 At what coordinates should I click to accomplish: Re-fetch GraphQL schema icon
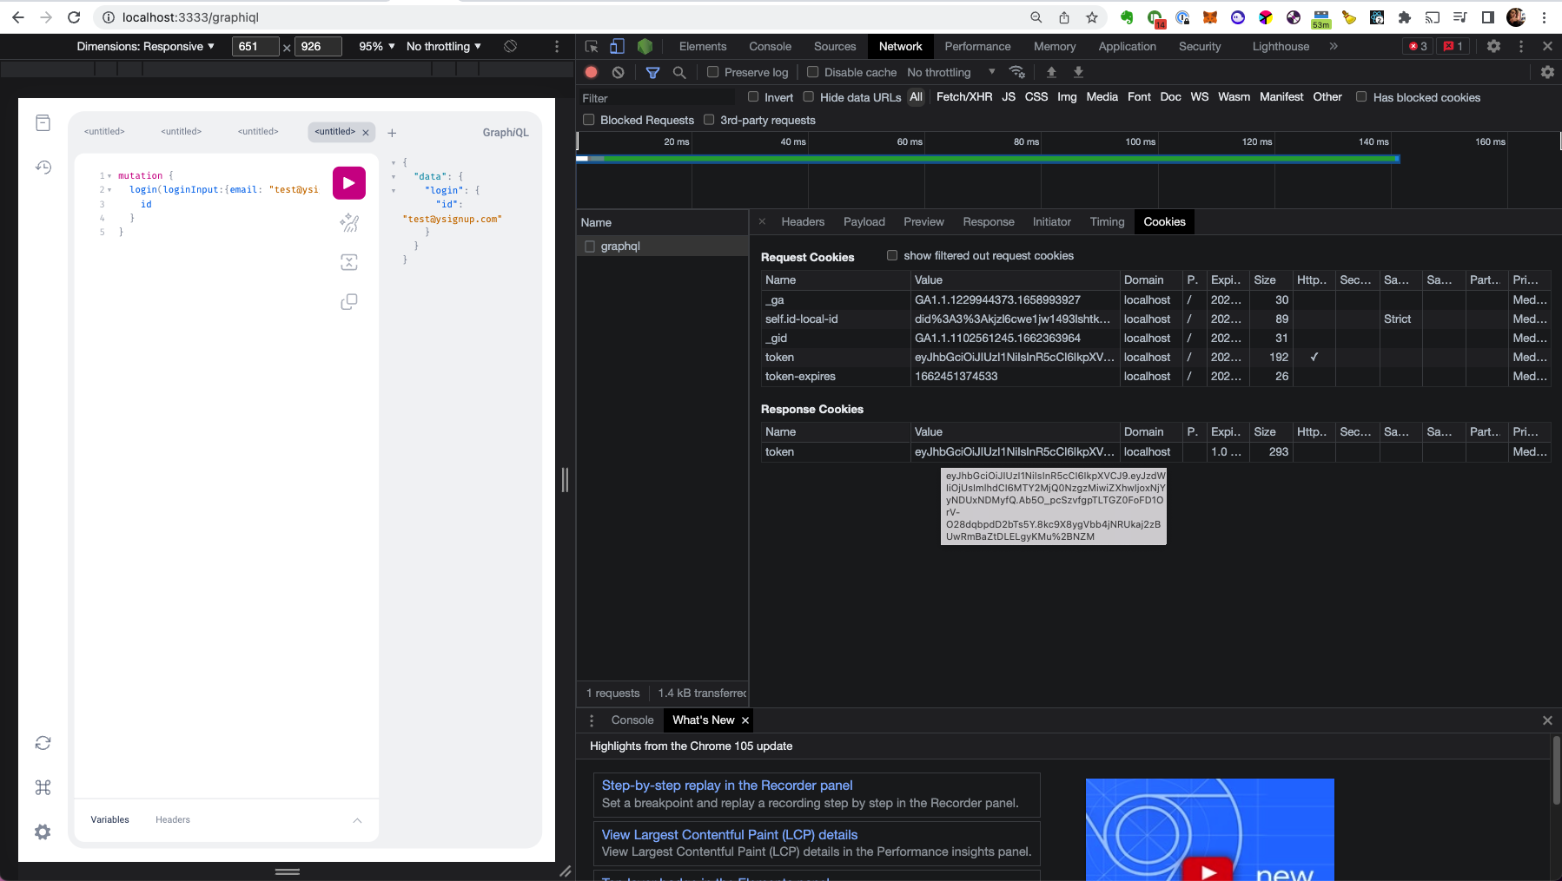(43, 743)
